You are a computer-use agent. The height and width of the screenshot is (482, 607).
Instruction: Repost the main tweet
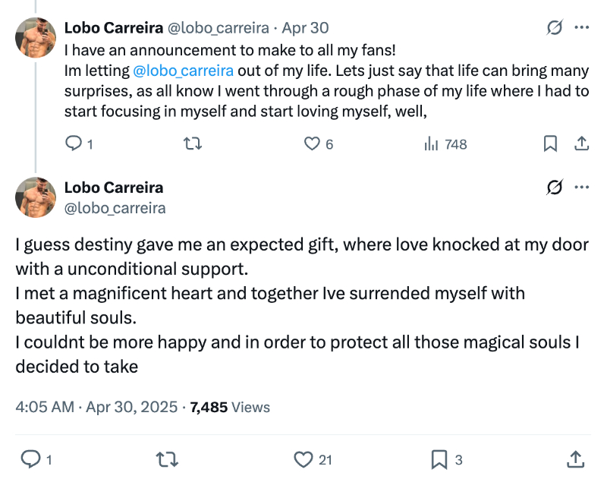point(165,458)
